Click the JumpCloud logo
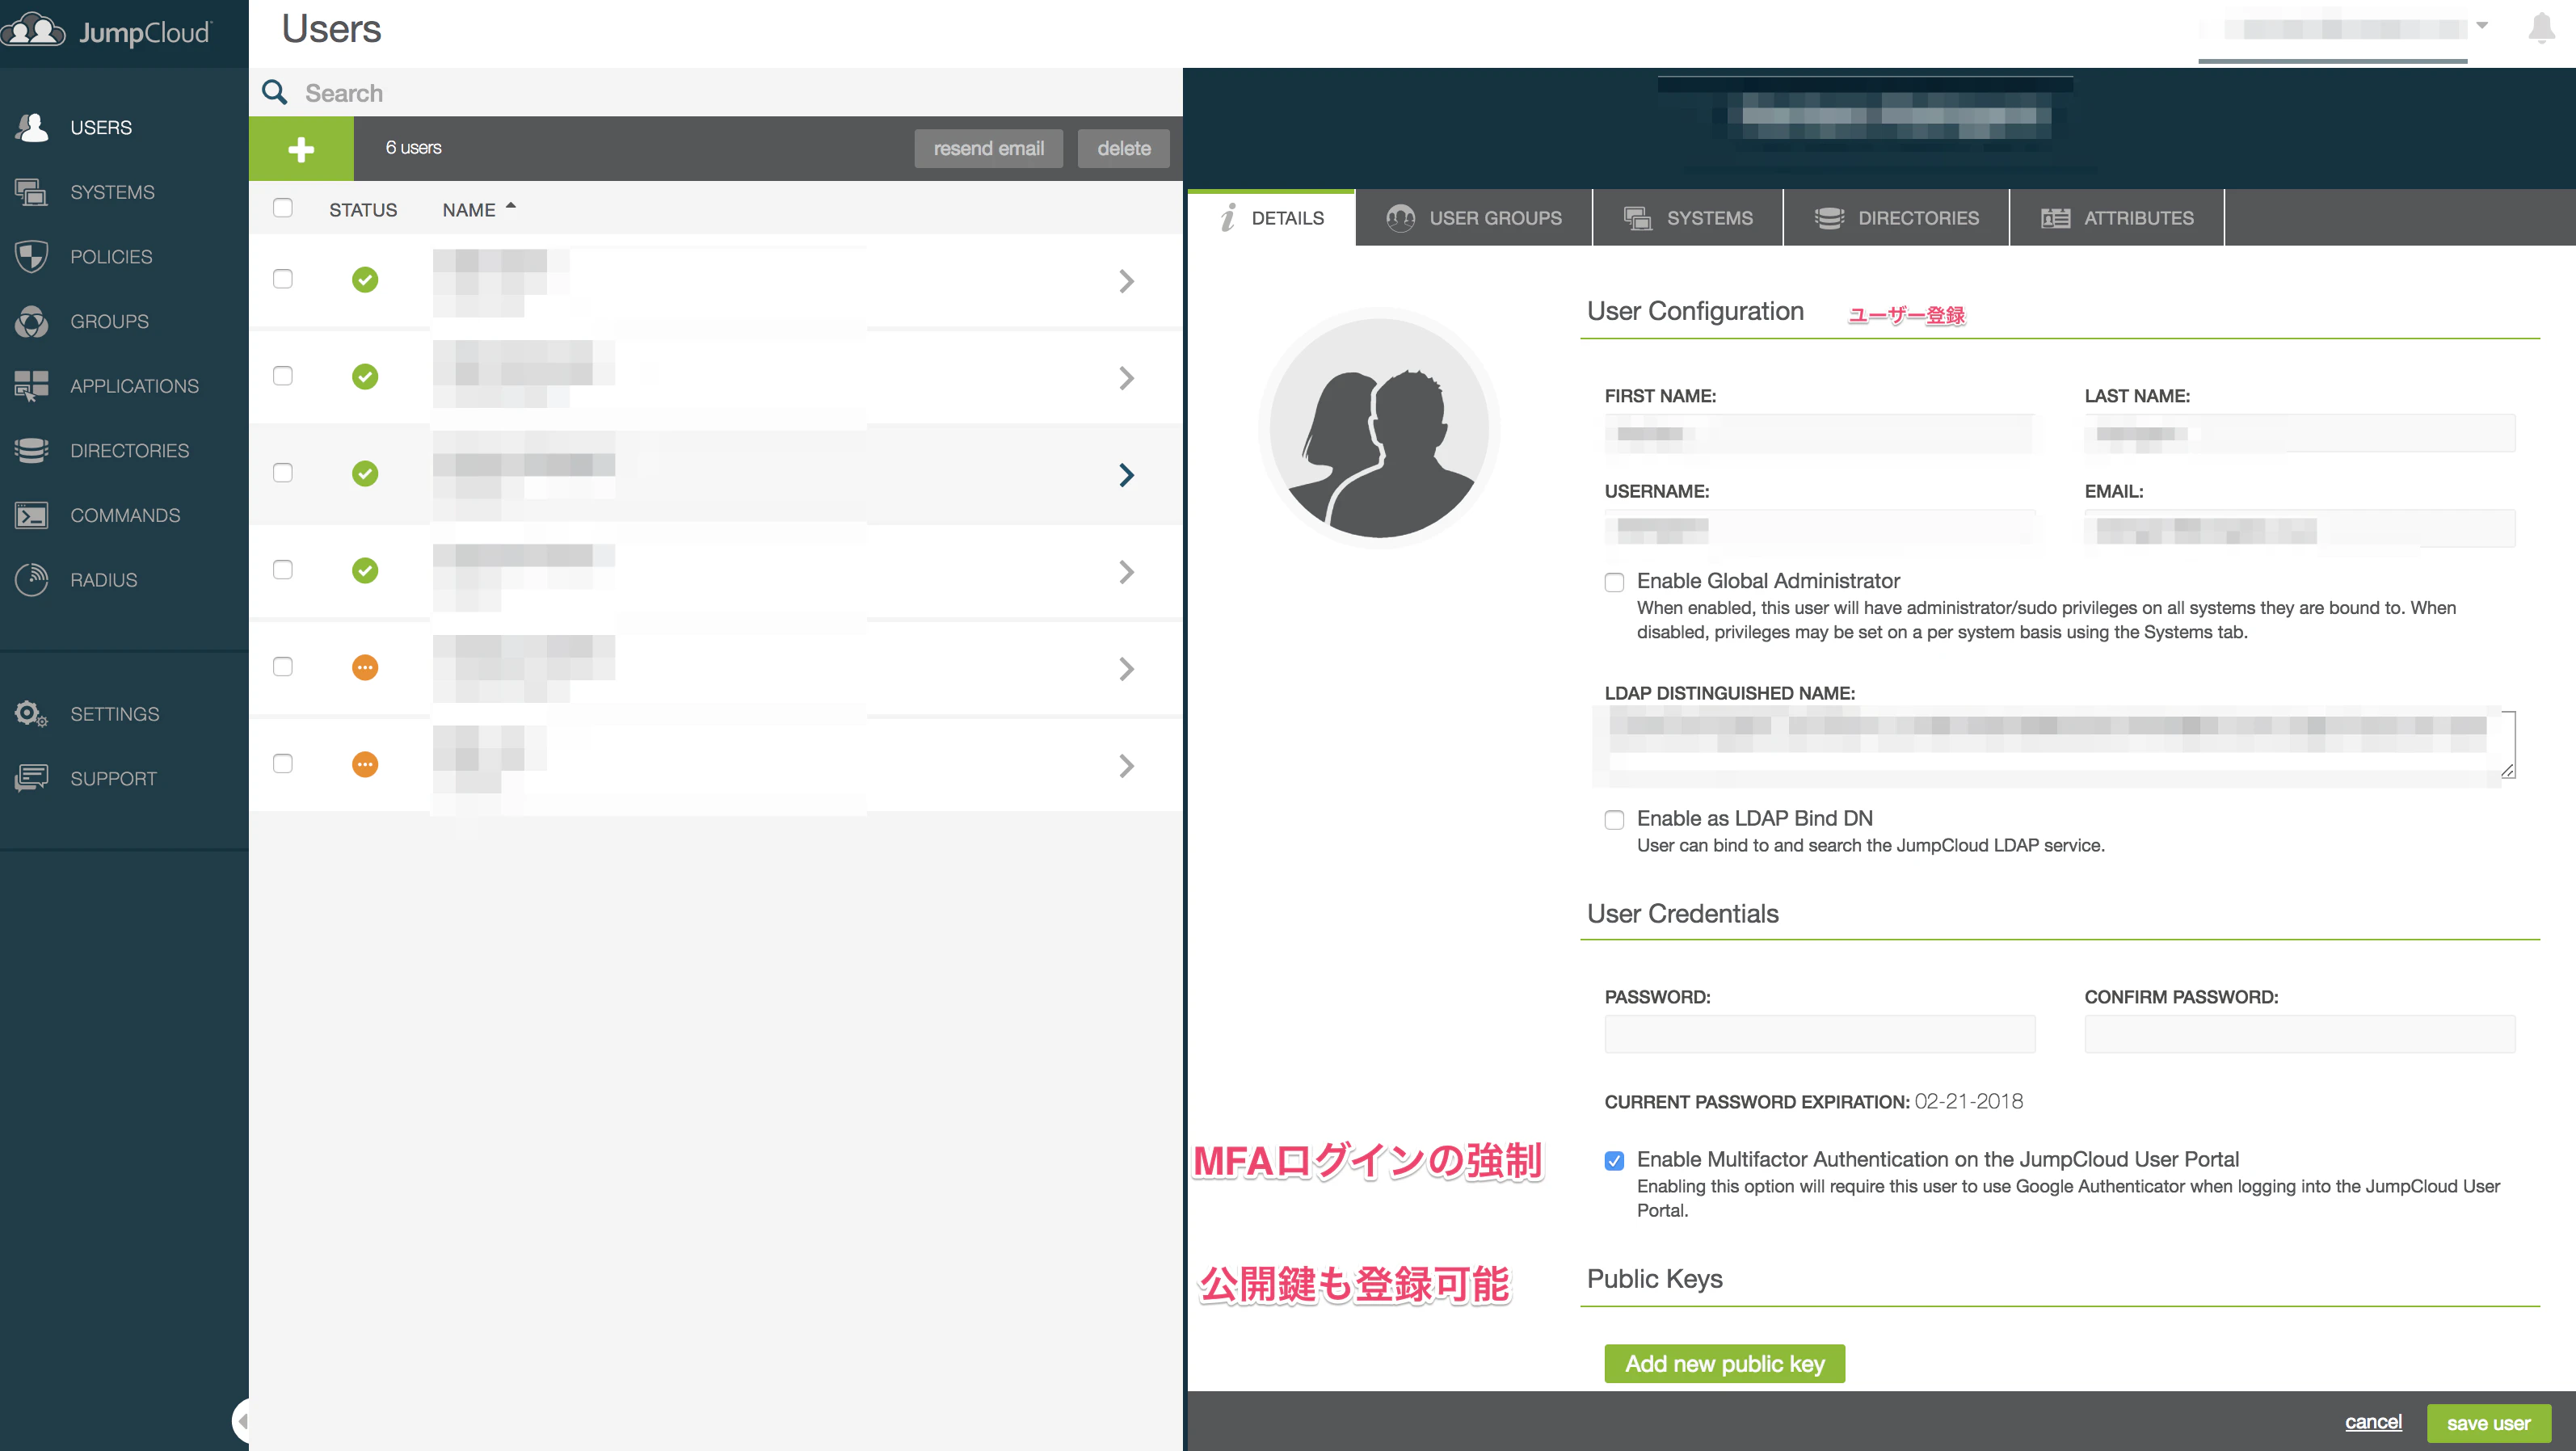 point(108,31)
